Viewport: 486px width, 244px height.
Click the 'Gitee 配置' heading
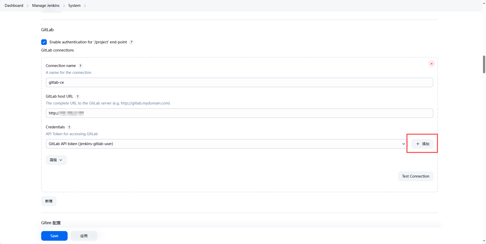pyautogui.click(x=51, y=223)
